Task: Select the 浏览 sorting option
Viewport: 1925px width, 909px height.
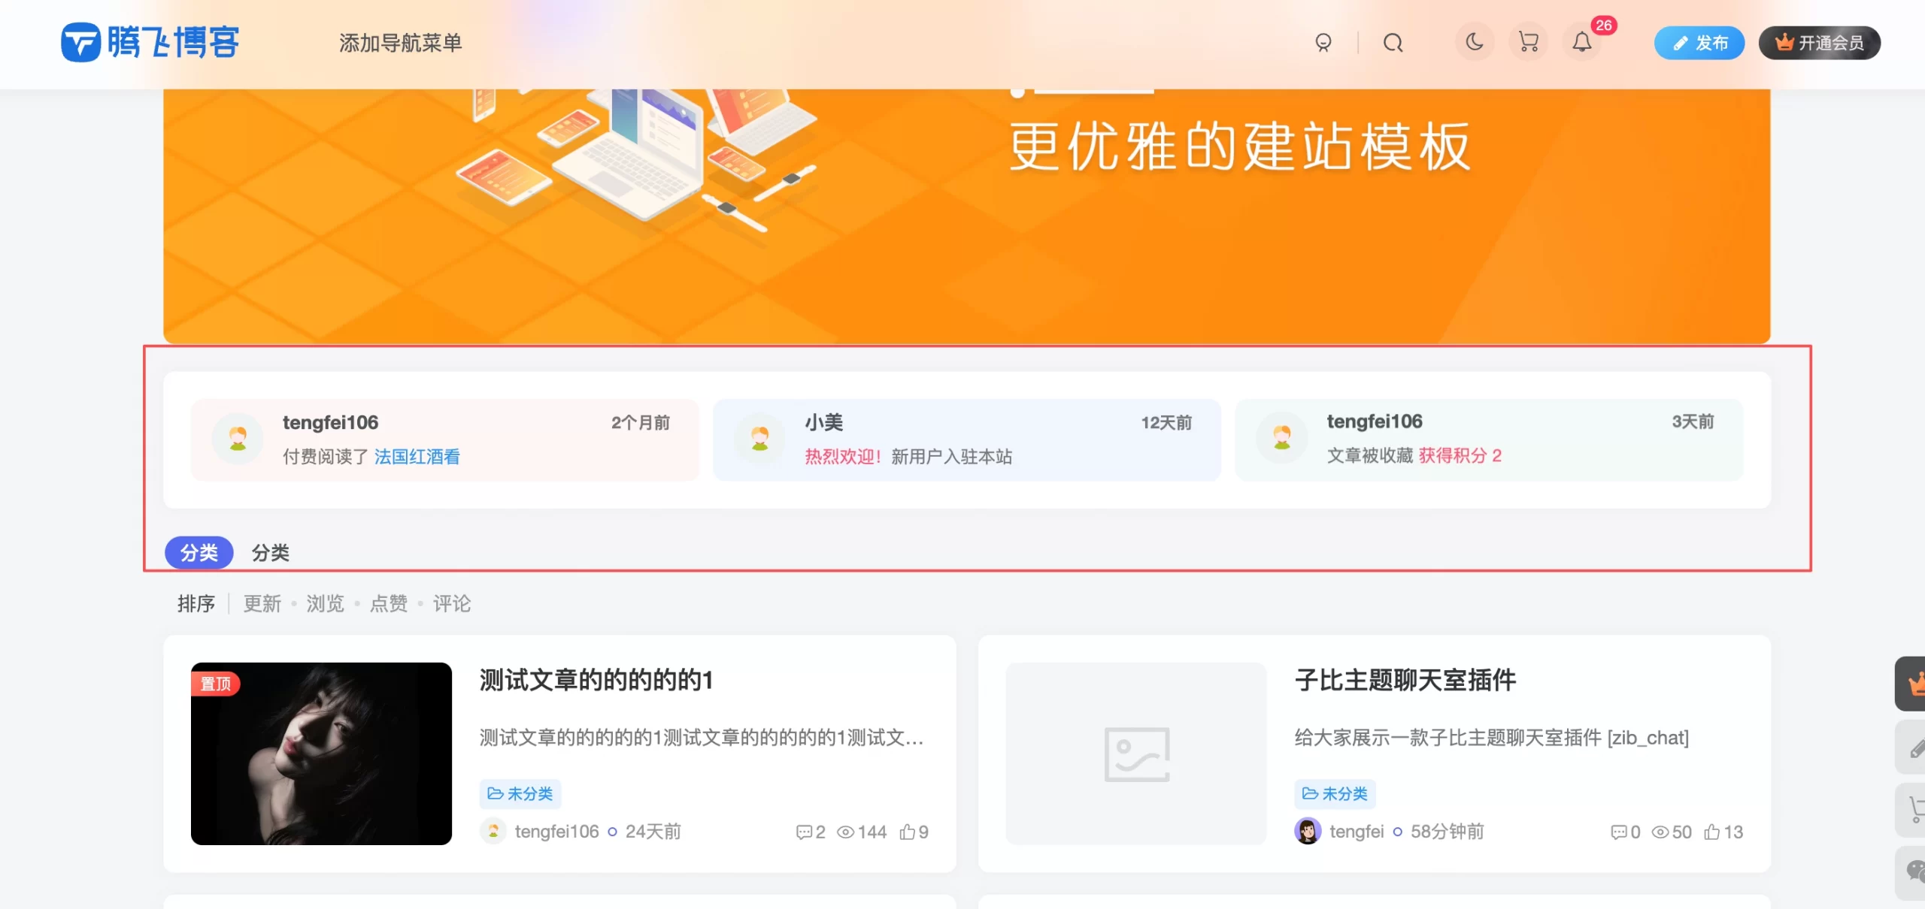Action: [324, 603]
